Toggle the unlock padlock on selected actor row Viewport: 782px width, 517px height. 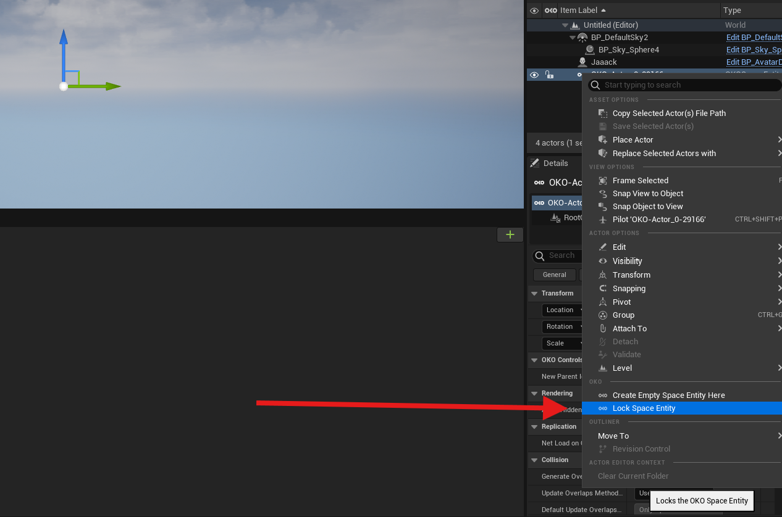(x=549, y=75)
